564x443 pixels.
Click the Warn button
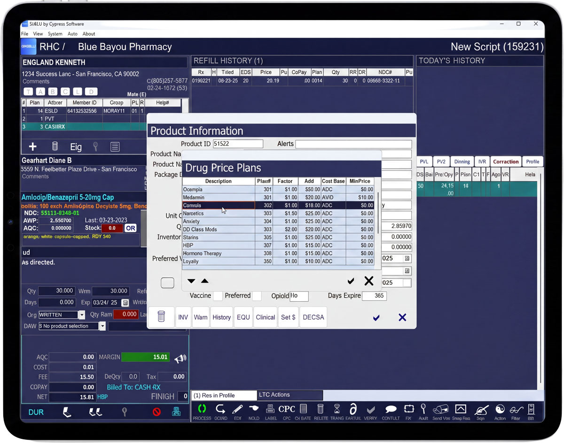[x=201, y=317]
